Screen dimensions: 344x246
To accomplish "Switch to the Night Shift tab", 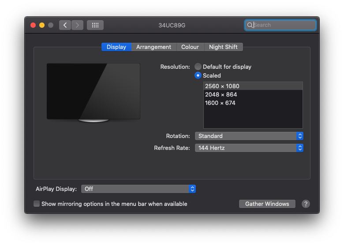I will click(x=223, y=47).
